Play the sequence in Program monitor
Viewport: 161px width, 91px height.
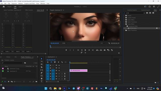(85, 50)
